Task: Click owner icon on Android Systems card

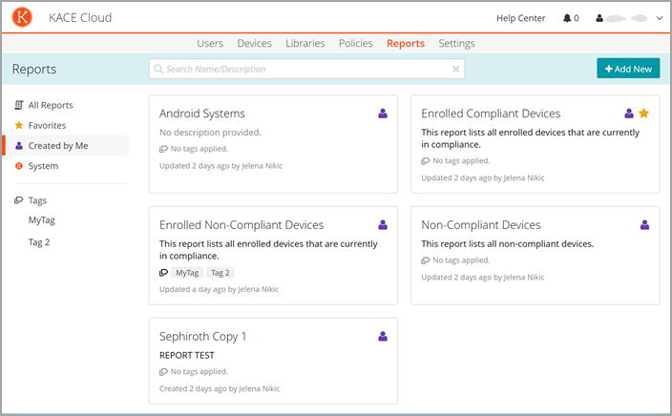Action: point(383,114)
